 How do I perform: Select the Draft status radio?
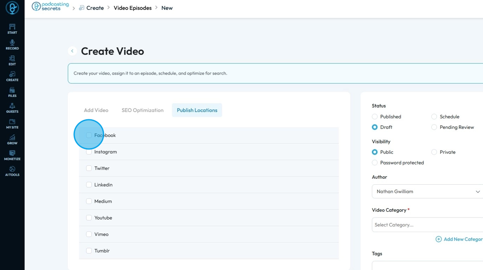pos(375,127)
